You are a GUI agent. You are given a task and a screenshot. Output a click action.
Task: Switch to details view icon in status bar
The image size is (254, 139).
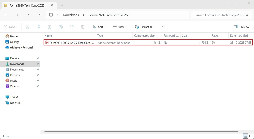point(246,136)
